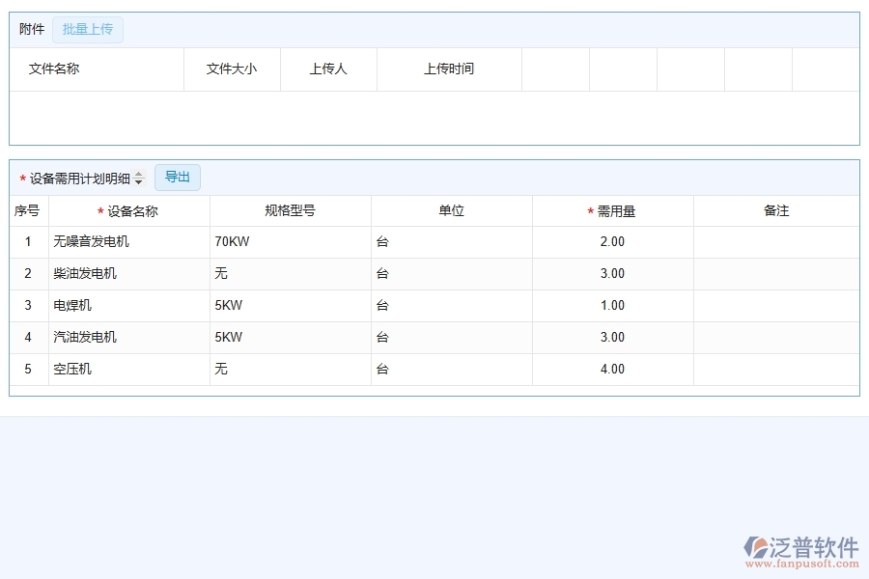
Task: Click the 上传人 column header
Action: pos(327,69)
